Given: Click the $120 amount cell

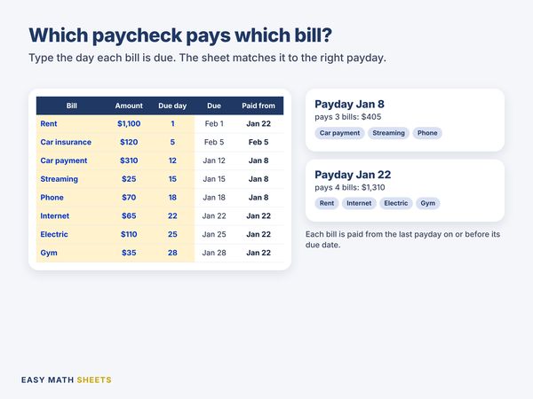Looking at the screenshot, I should pyautogui.click(x=129, y=142).
